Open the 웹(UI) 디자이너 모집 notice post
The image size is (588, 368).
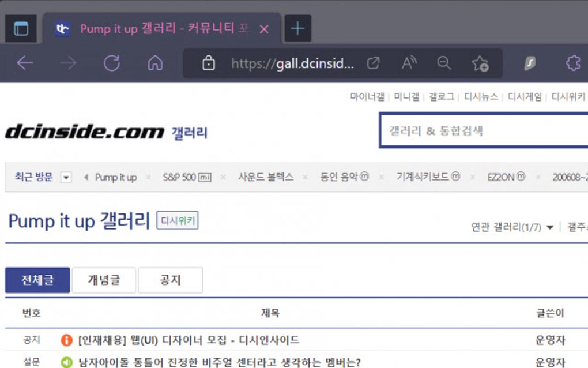[189, 340]
